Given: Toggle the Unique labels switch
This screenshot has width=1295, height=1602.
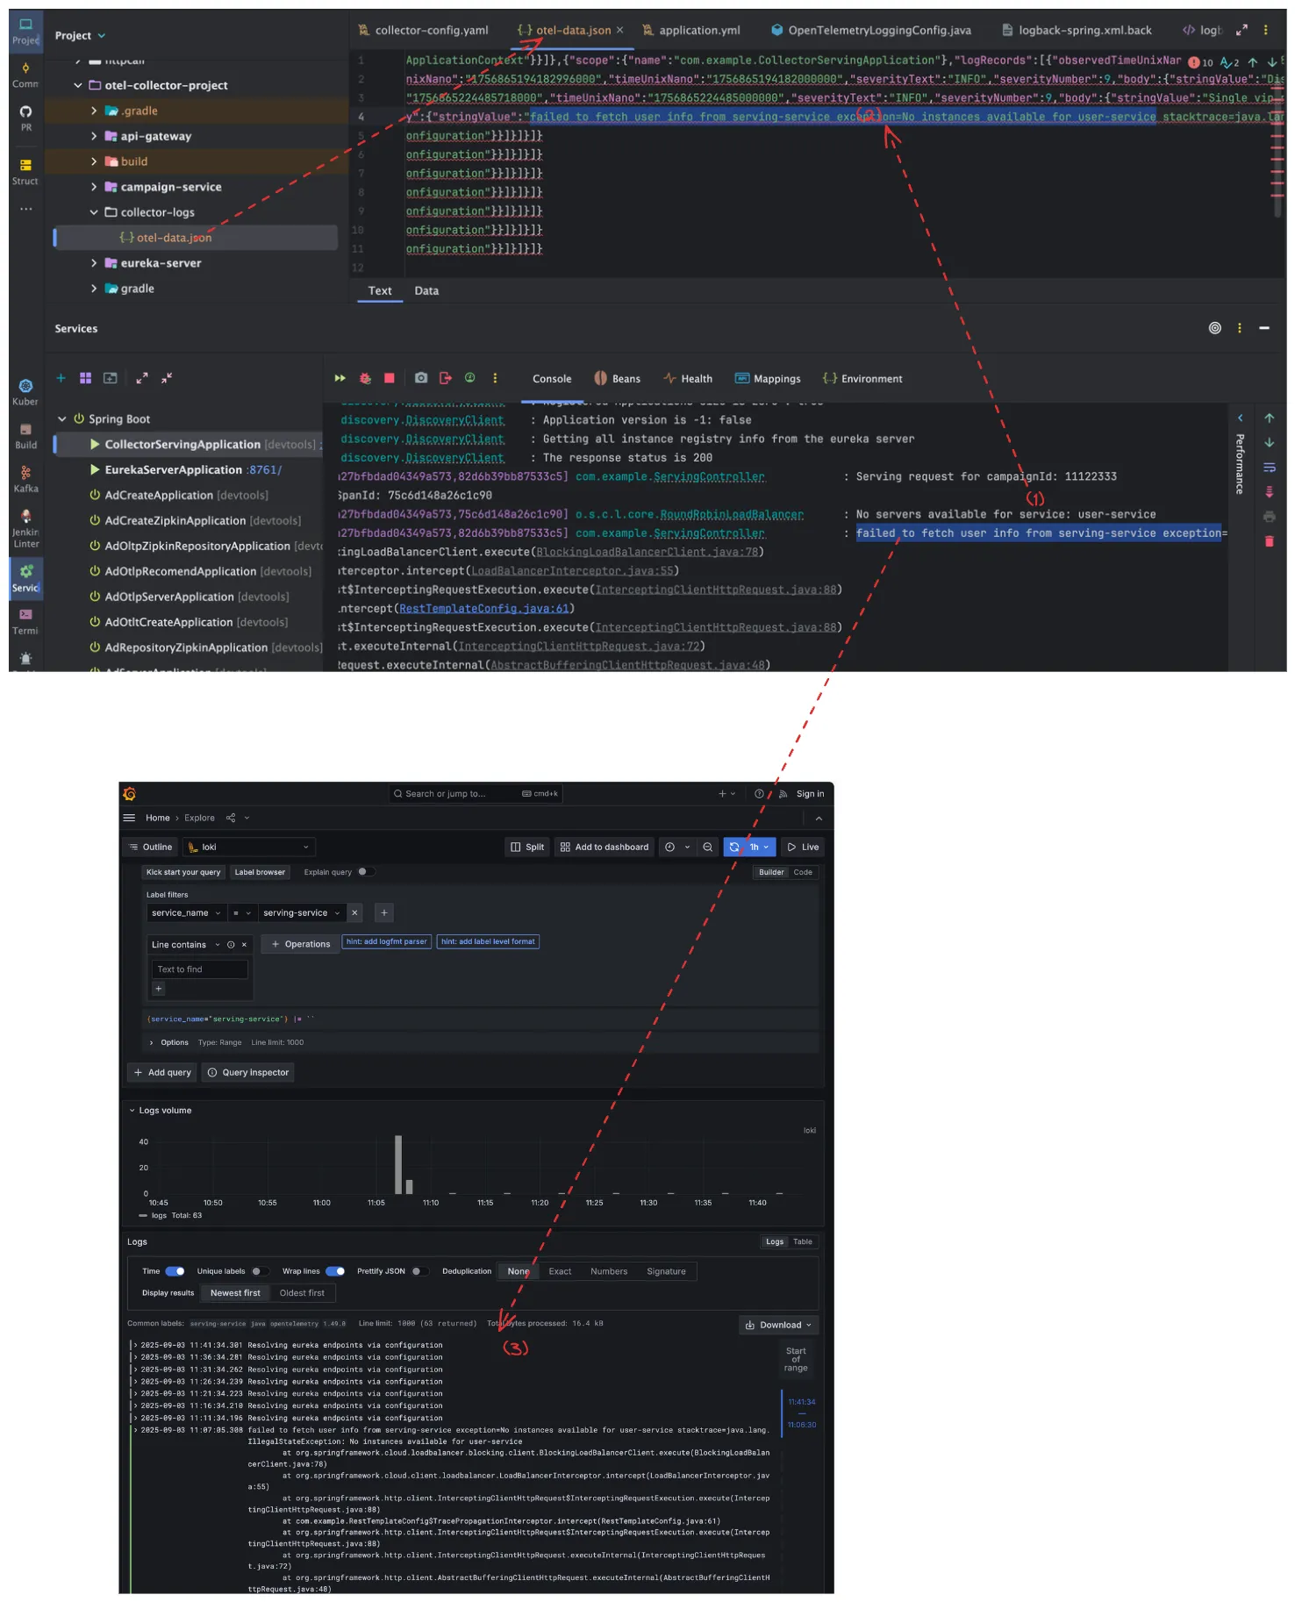Looking at the screenshot, I should [261, 1271].
